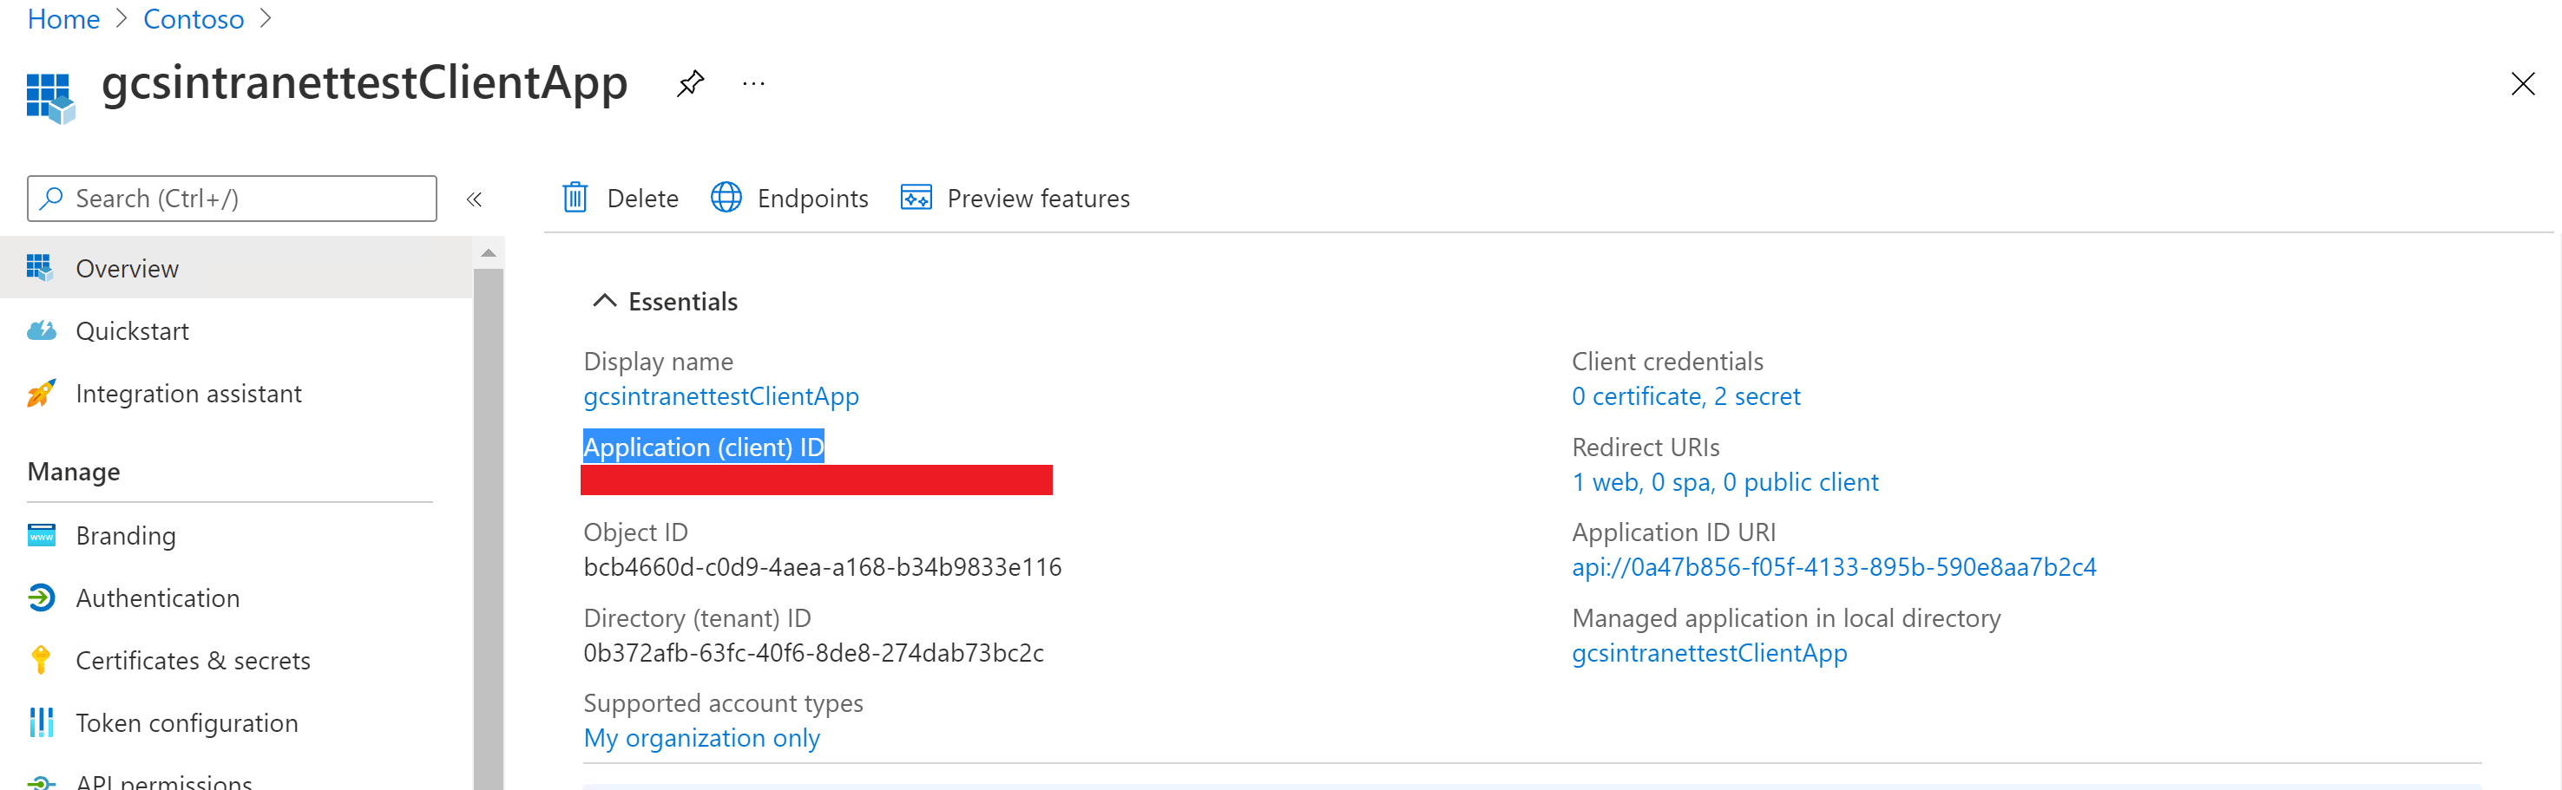Collapse the Essentials section
The image size is (2562, 790).
[604, 301]
